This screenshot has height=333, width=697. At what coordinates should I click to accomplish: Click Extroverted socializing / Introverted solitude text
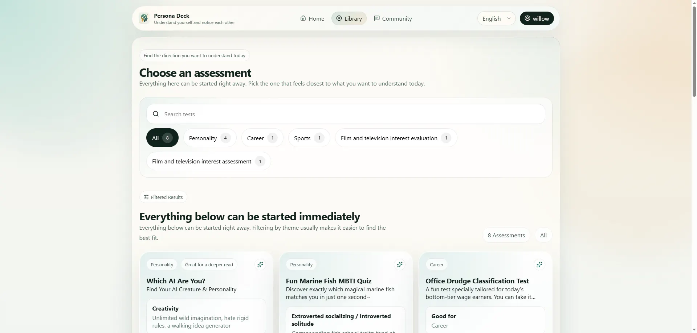[341, 320]
